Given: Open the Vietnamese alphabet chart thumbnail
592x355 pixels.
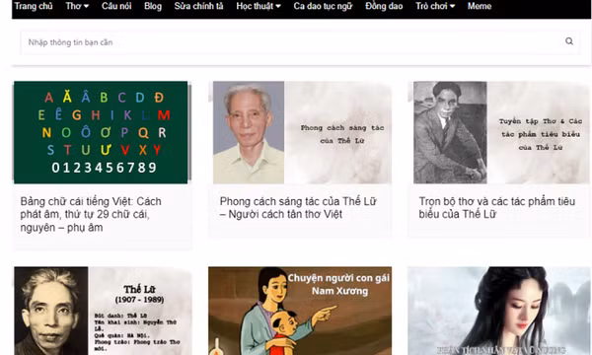Looking at the screenshot, I should [x=101, y=132].
